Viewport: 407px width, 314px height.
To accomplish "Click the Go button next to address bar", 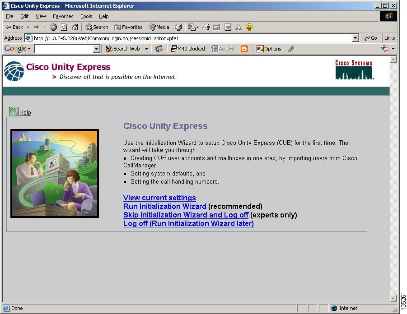I will 371,38.
